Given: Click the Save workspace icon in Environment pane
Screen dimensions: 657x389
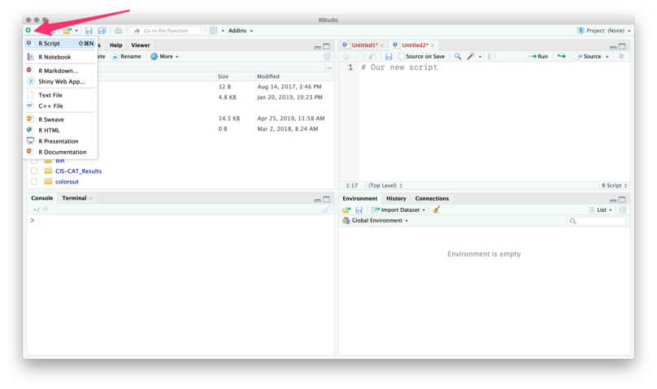Looking at the screenshot, I should [x=359, y=210].
